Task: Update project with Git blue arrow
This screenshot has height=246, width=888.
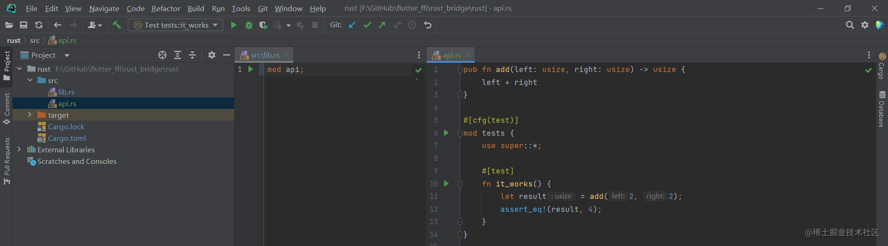Action: coord(352,25)
